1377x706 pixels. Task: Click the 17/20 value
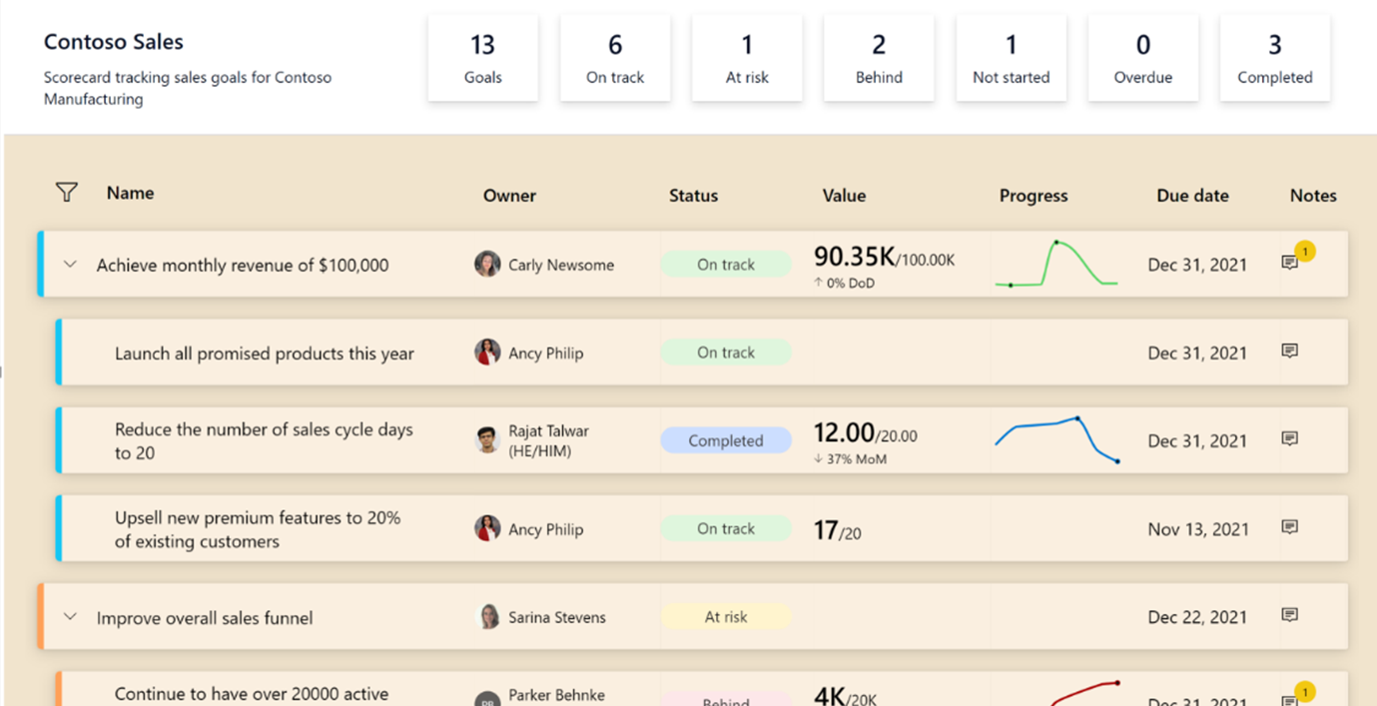coord(838,530)
